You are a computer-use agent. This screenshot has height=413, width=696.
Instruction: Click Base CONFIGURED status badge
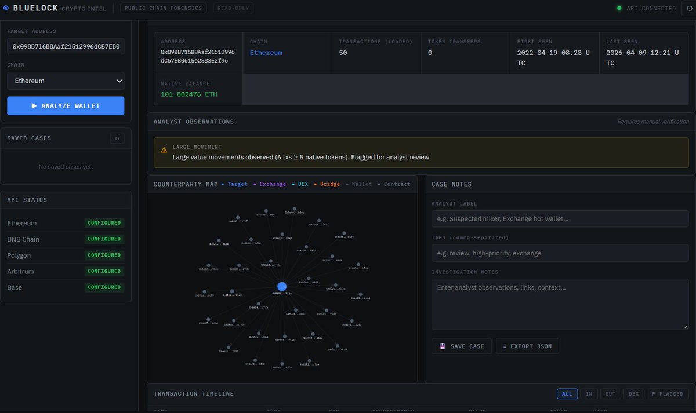(x=104, y=287)
